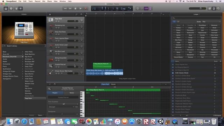Click the Rewind transport button
Image resolution: width=224 pixels, height=126 pixels.
coord(65,8)
